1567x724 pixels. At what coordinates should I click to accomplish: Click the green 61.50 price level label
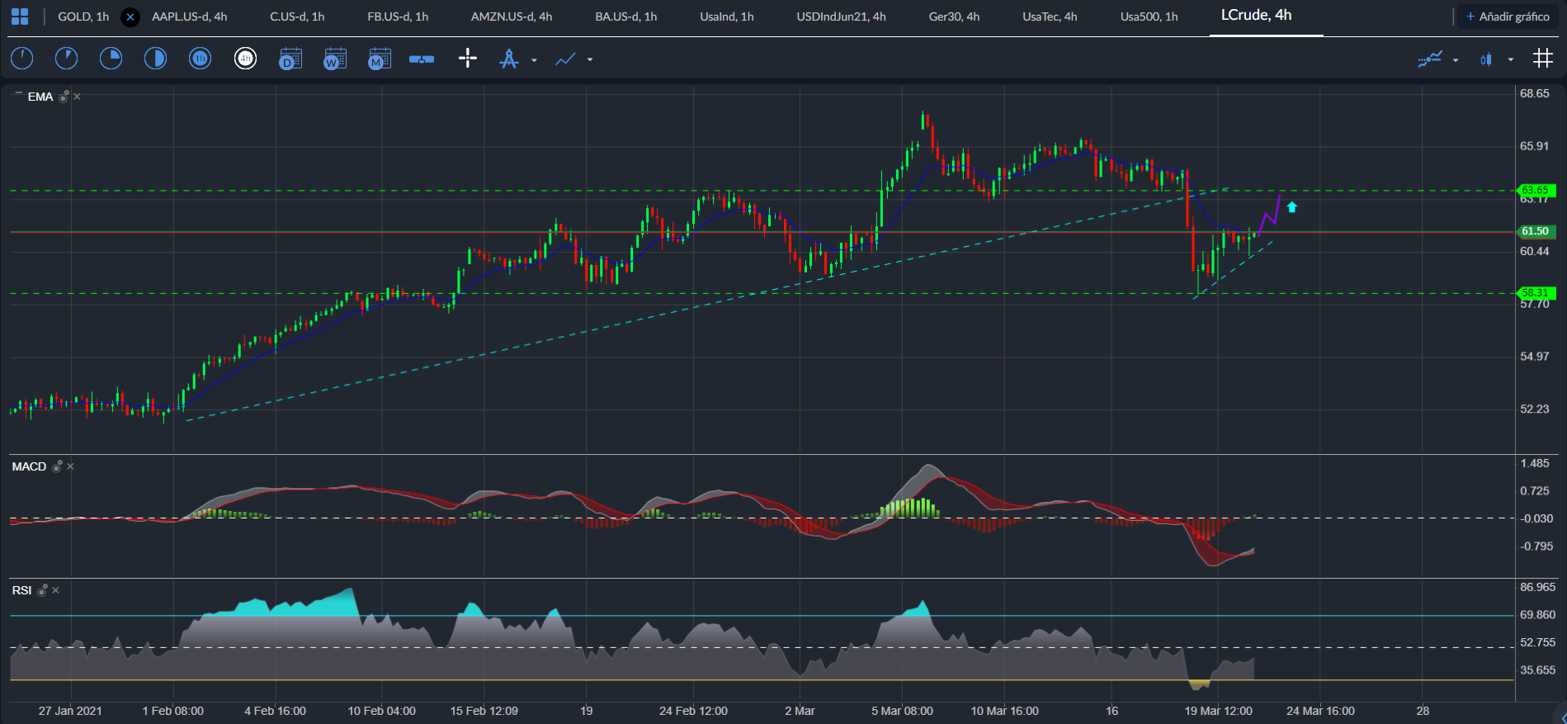pos(1536,231)
